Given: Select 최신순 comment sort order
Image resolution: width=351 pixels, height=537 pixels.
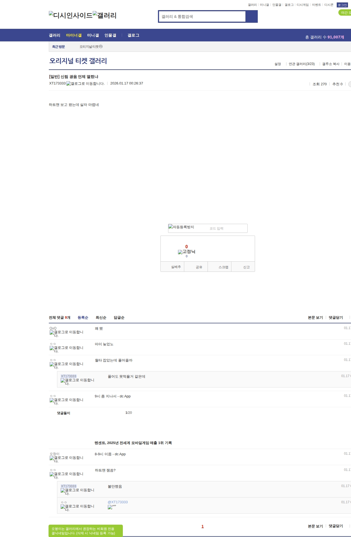Looking at the screenshot, I should 101,318.
